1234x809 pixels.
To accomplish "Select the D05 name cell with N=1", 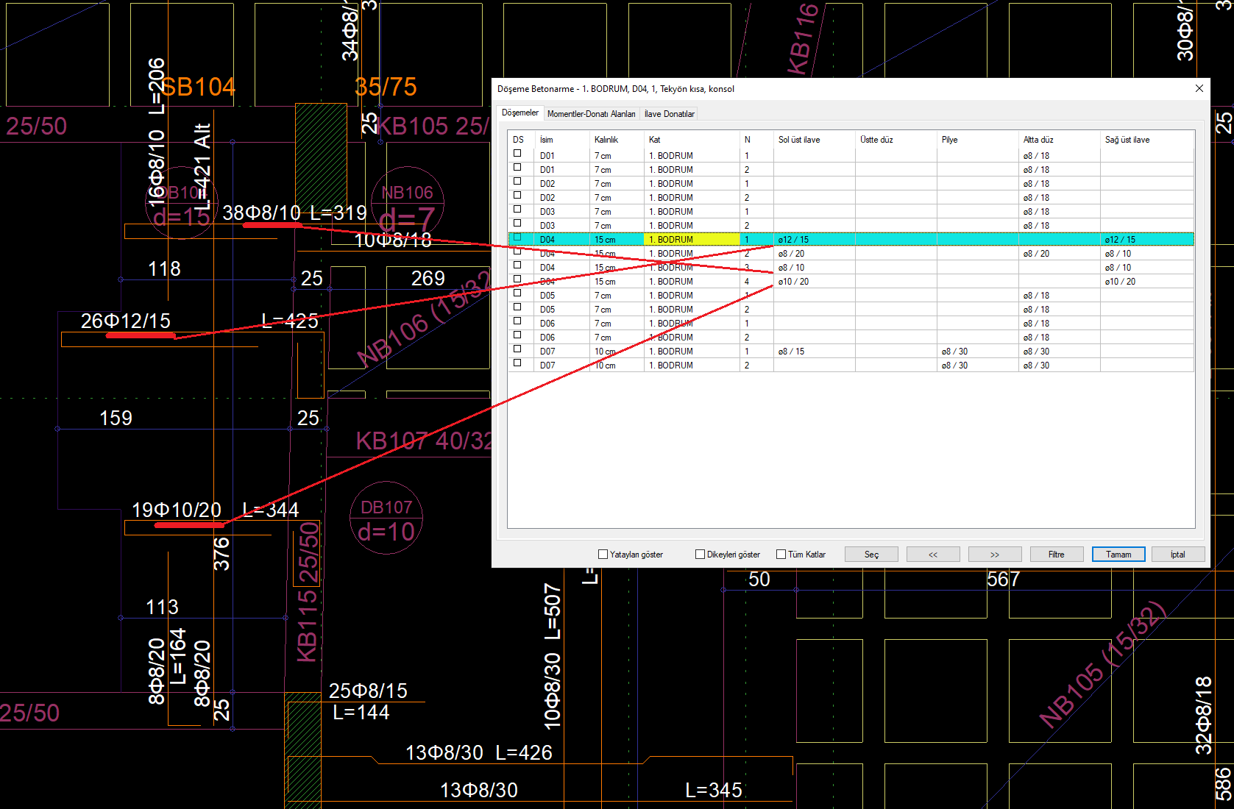I will (x=562, y=296).
